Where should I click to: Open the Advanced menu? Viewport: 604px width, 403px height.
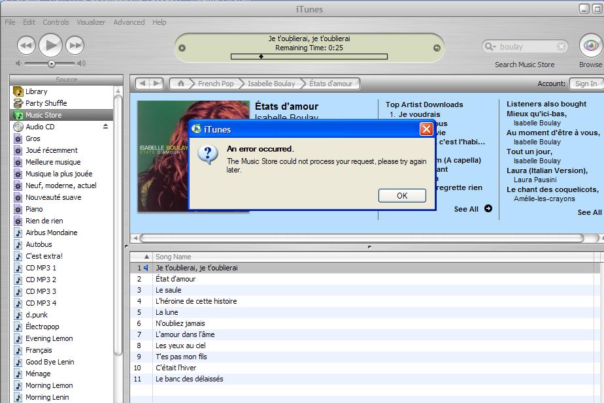pyautogui.click(x=129, y=22)
